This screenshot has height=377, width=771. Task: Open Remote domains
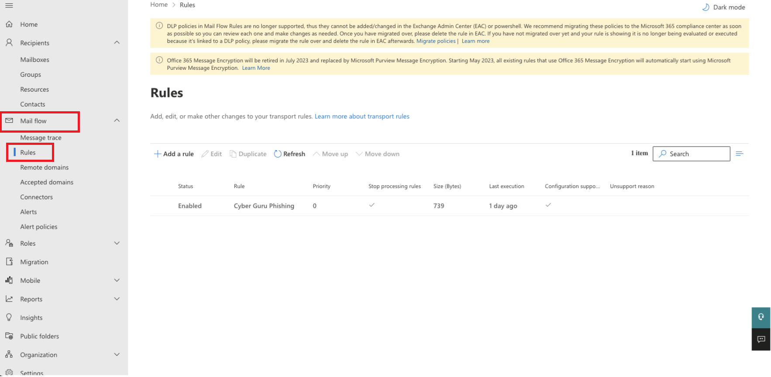[45, 168]
